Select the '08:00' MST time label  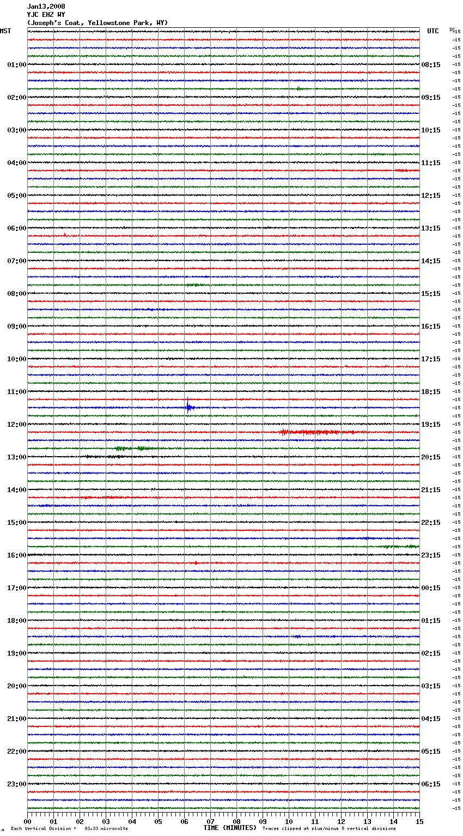17,294
